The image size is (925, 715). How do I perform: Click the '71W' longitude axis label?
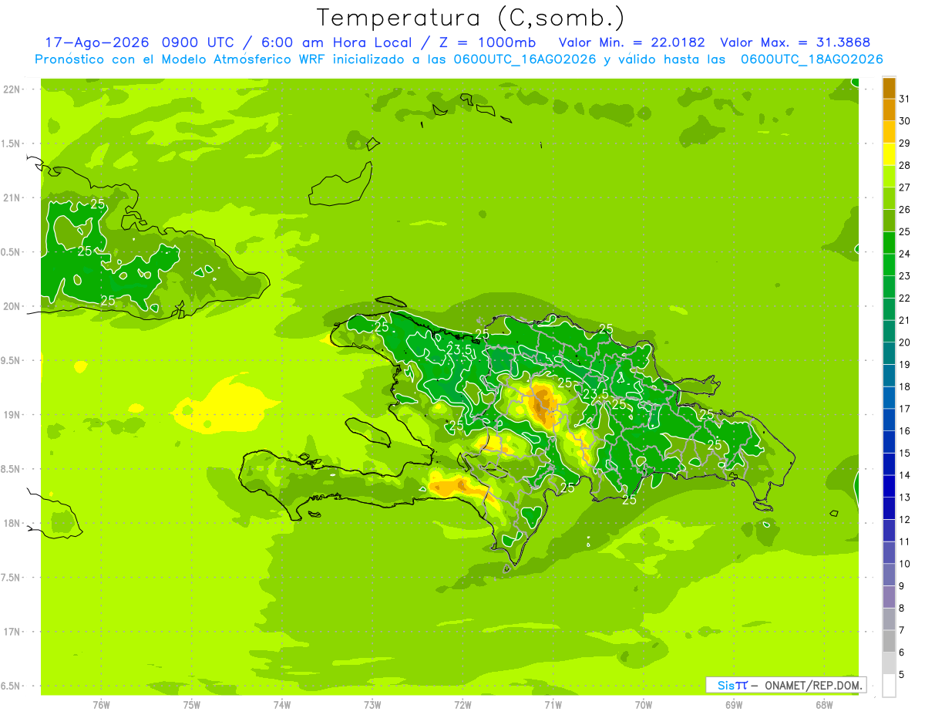point(553,705)
